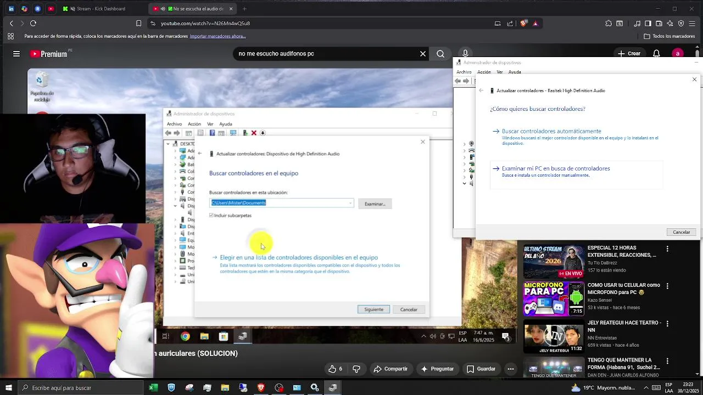This screenshot has width=703, height=395.
Task: Open options menu for MICROFONO para PC video
Action: pos(667,286)
